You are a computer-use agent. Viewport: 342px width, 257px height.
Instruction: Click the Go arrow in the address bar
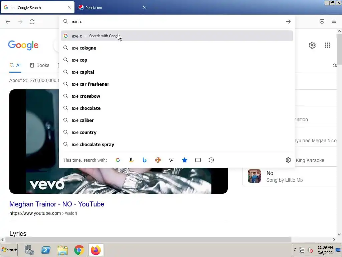288,22
